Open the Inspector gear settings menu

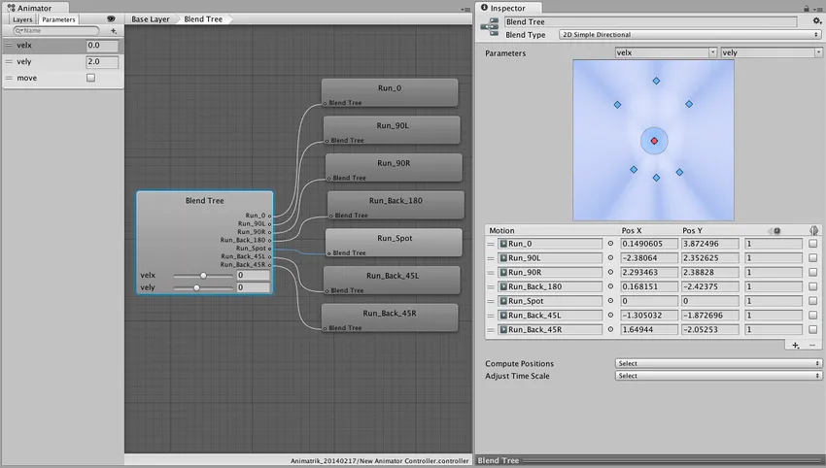point(817,20)
